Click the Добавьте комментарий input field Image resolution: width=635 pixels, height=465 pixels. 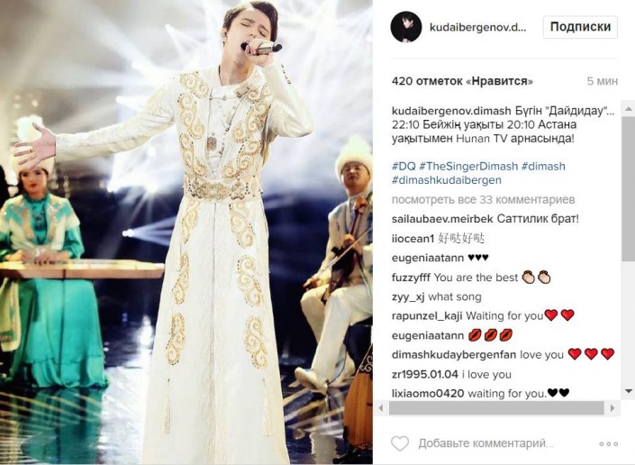[486, 443]
